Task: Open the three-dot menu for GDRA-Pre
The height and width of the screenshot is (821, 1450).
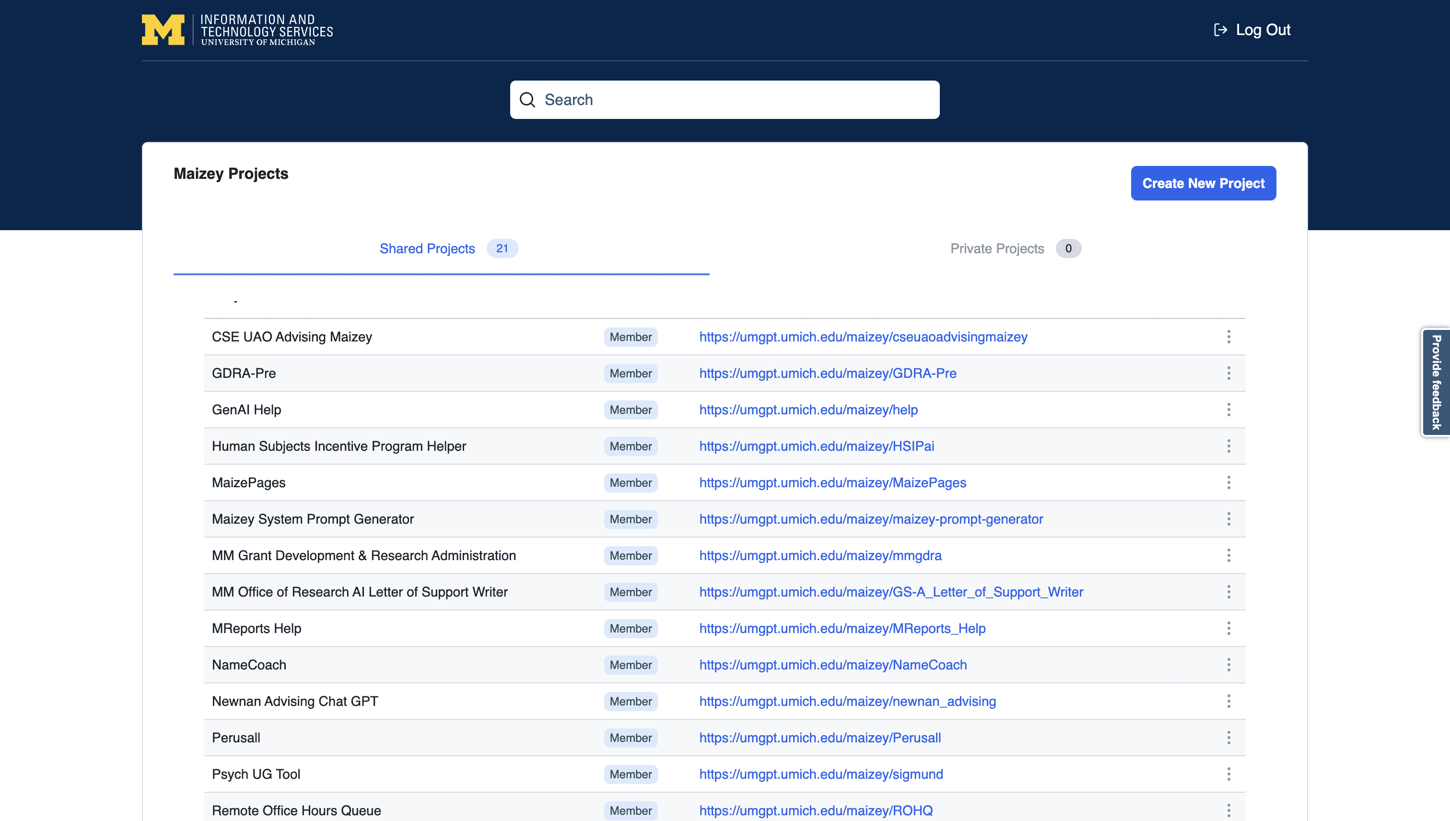Action: [1228, 373]
